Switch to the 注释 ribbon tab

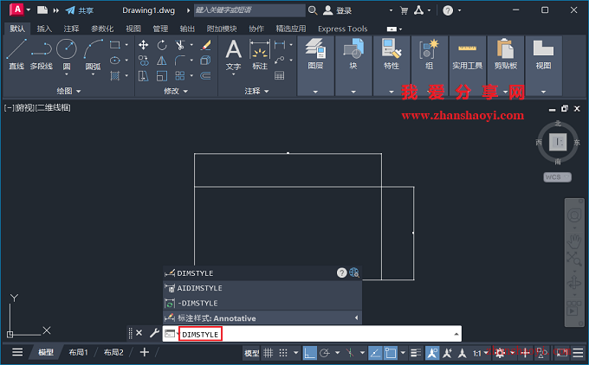click(x=71, y=29)
